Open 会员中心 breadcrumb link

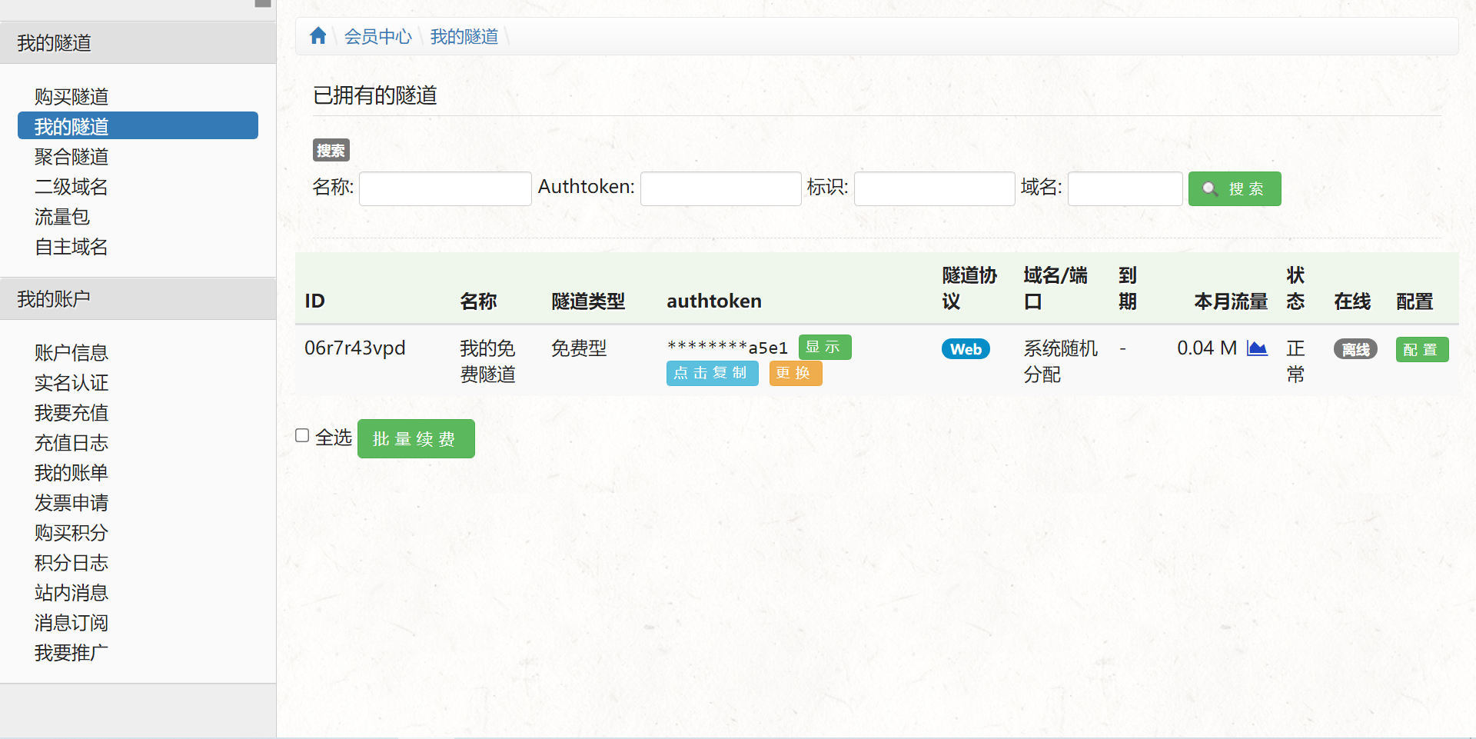[x=378, y=36]
